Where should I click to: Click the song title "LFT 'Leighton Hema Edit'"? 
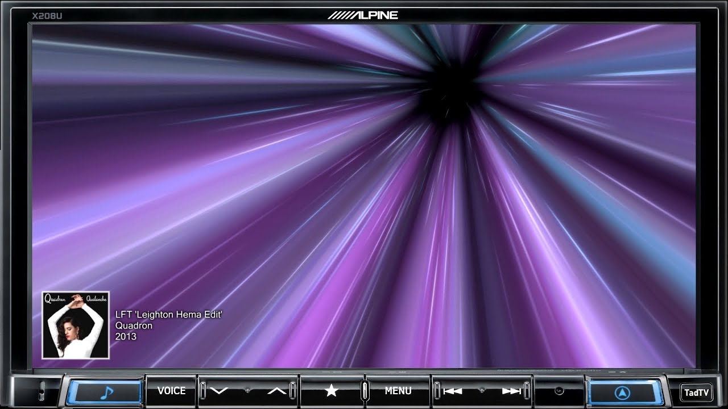(x=169, y=315)
